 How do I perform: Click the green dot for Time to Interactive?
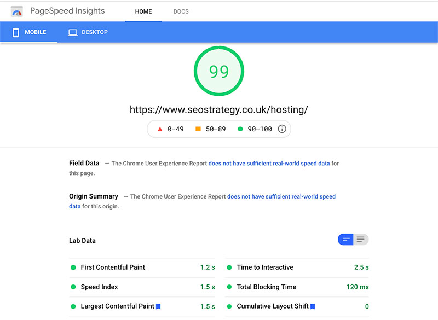pyautogui.click(x=229, y=267)
